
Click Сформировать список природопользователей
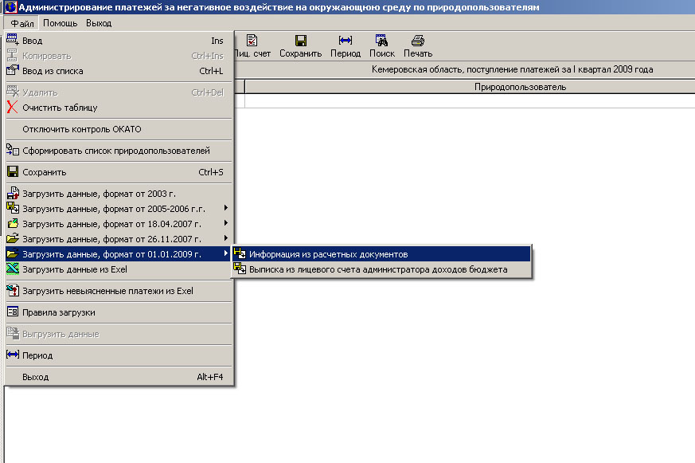pyautogui.click(x=116, y=151)
